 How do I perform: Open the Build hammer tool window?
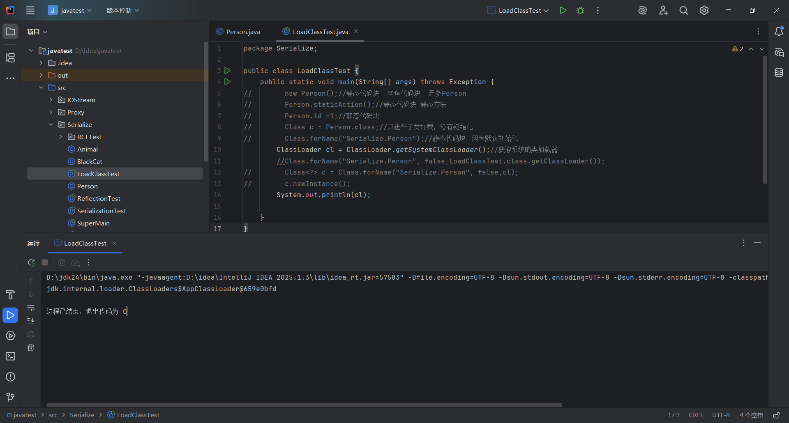[10, 294]
